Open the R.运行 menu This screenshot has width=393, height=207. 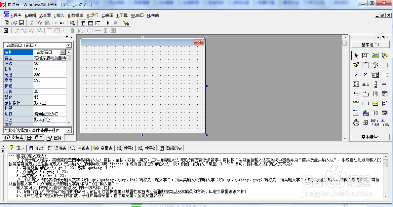point(92,15)
